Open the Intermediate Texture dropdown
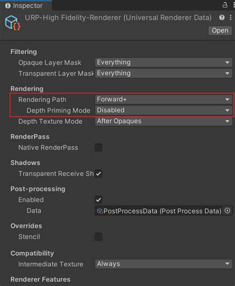235x286 pixels. coord(164,264)
